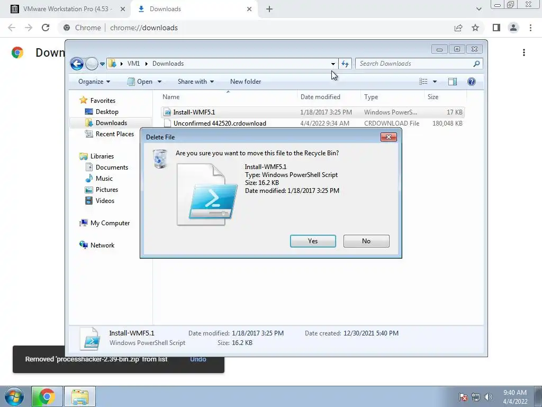Click the Open toolbar button
The height and width of the screenshot is (407, 542).
[x=140, y=82]
